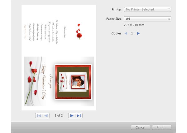Click the "Happy Valentine's Day" heading in the preview
187x133 pixels.
44,81
